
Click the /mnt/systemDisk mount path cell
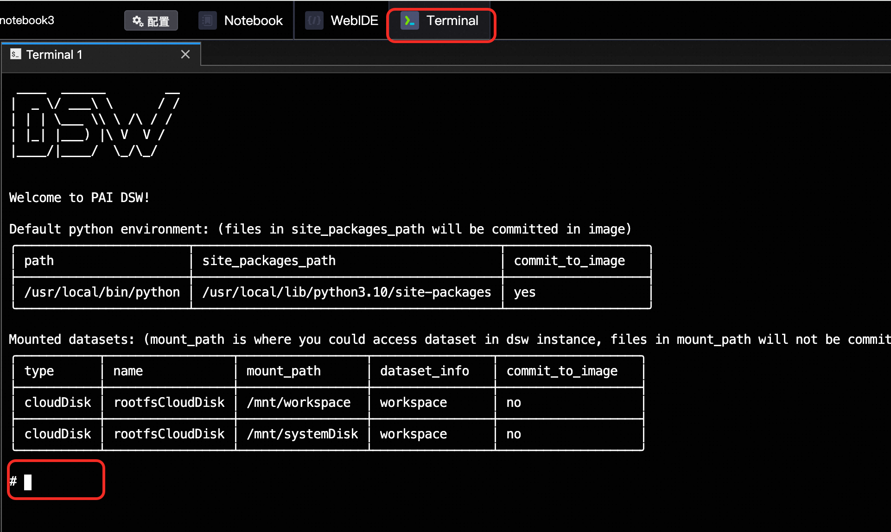[x=302, y=434]
